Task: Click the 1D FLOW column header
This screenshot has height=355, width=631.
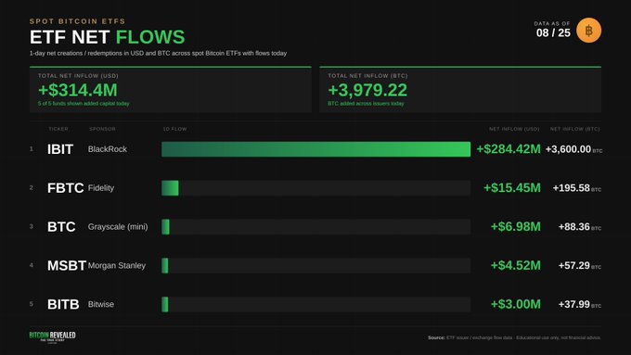Action: [174, 129]
